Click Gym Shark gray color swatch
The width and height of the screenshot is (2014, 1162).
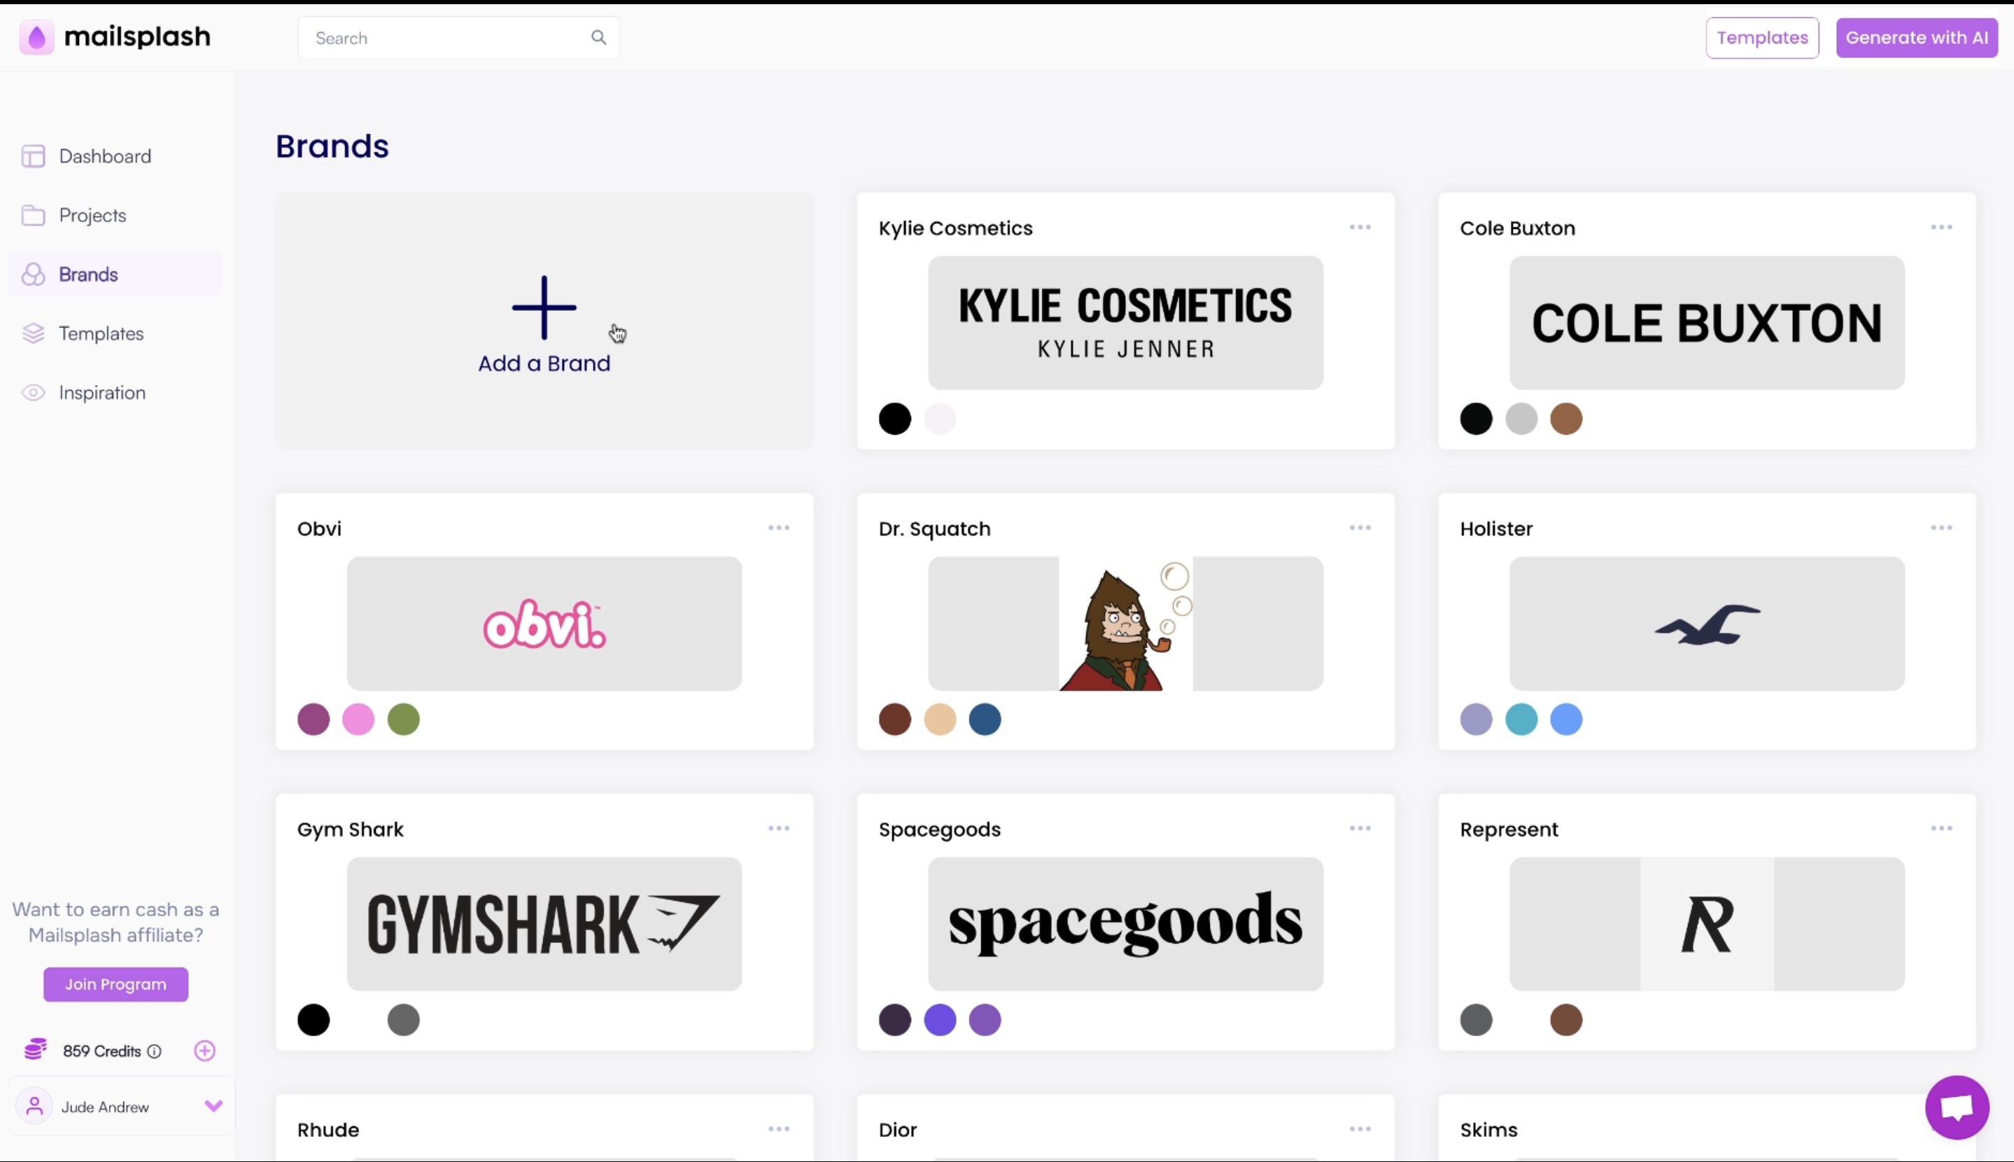(x=404, y=1020)
